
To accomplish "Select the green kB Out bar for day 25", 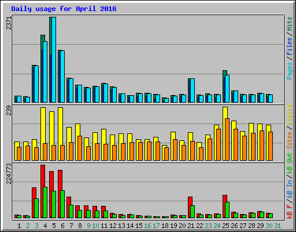I will [227, 210].
